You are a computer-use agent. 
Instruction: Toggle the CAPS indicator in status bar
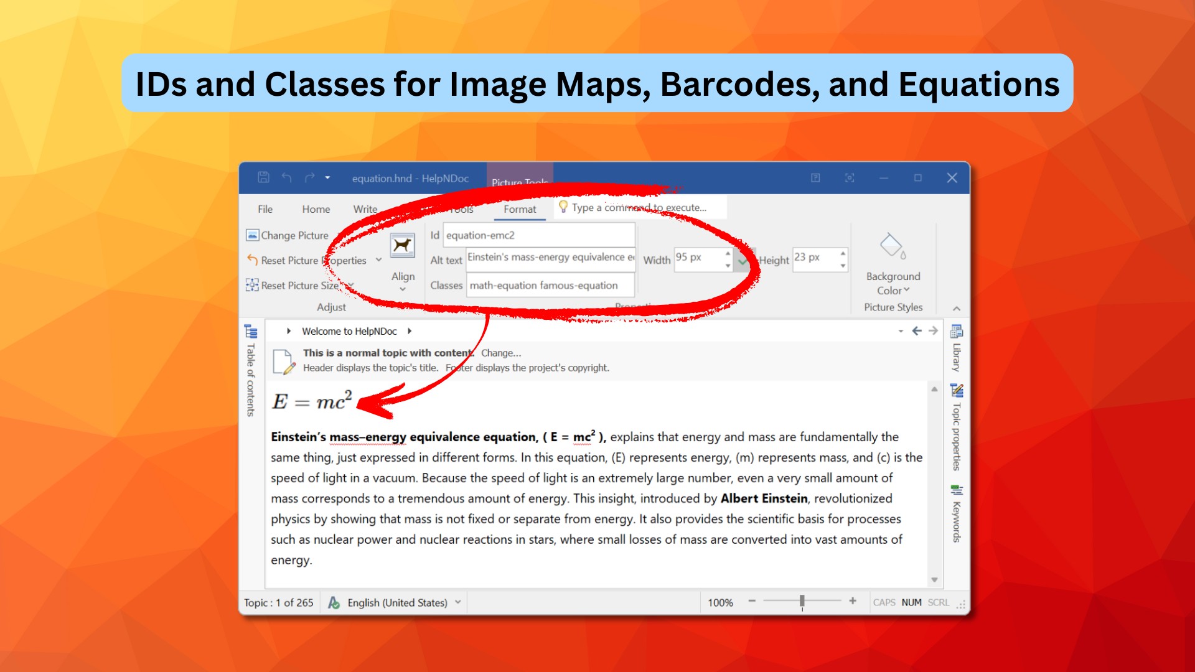(x=884, y=602)
